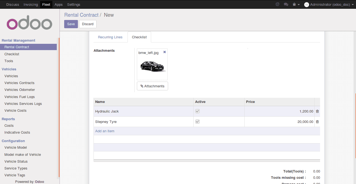Open the debug bug menu icon

tap(296, 4)
